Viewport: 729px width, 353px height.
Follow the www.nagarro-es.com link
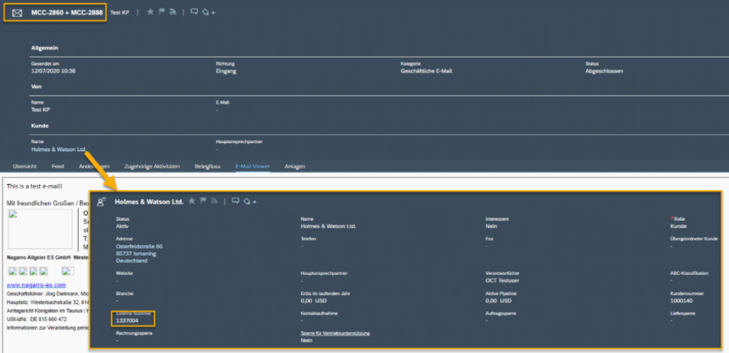pyautogui.click(x=33, y=284)
